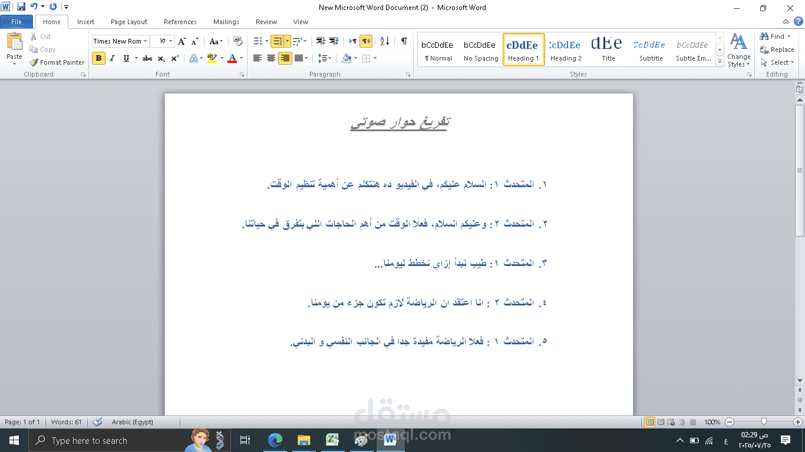Open the notifications action center
The image size is (805, 452).
[785, 440]
